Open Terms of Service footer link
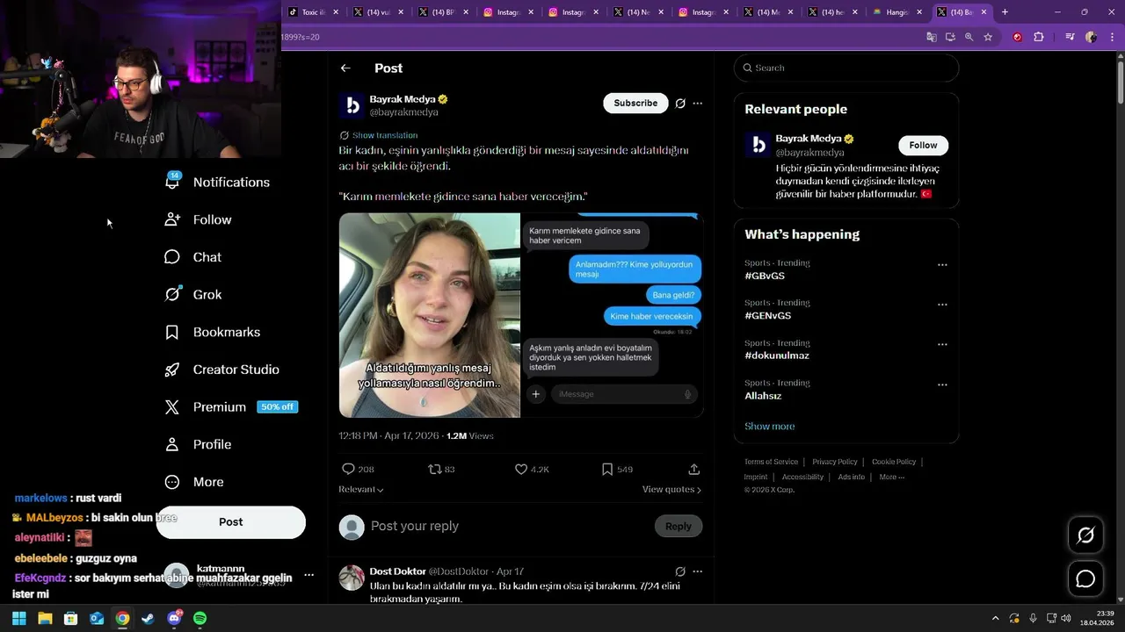Viewport: 1125px width, 632px height. pos(771,462)
